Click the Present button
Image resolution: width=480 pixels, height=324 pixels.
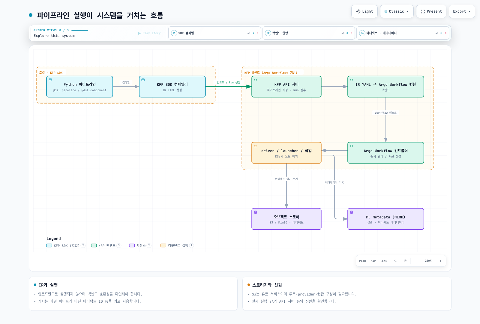click(431, 11)
